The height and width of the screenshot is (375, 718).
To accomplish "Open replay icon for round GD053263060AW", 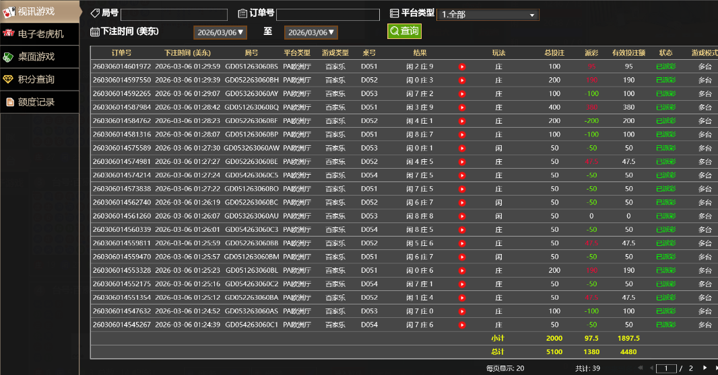I will click(x=462, y=148).
